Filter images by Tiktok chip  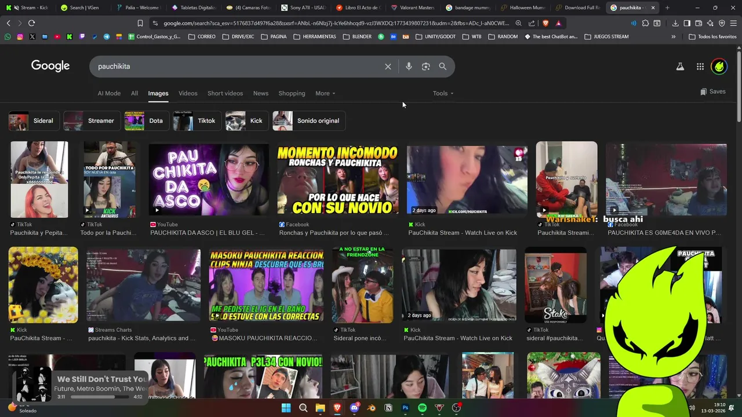pyautogui.click(x=197, y=120)
